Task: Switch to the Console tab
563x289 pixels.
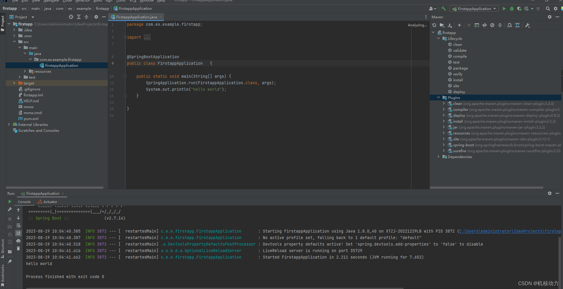Action: coord(24,202)
